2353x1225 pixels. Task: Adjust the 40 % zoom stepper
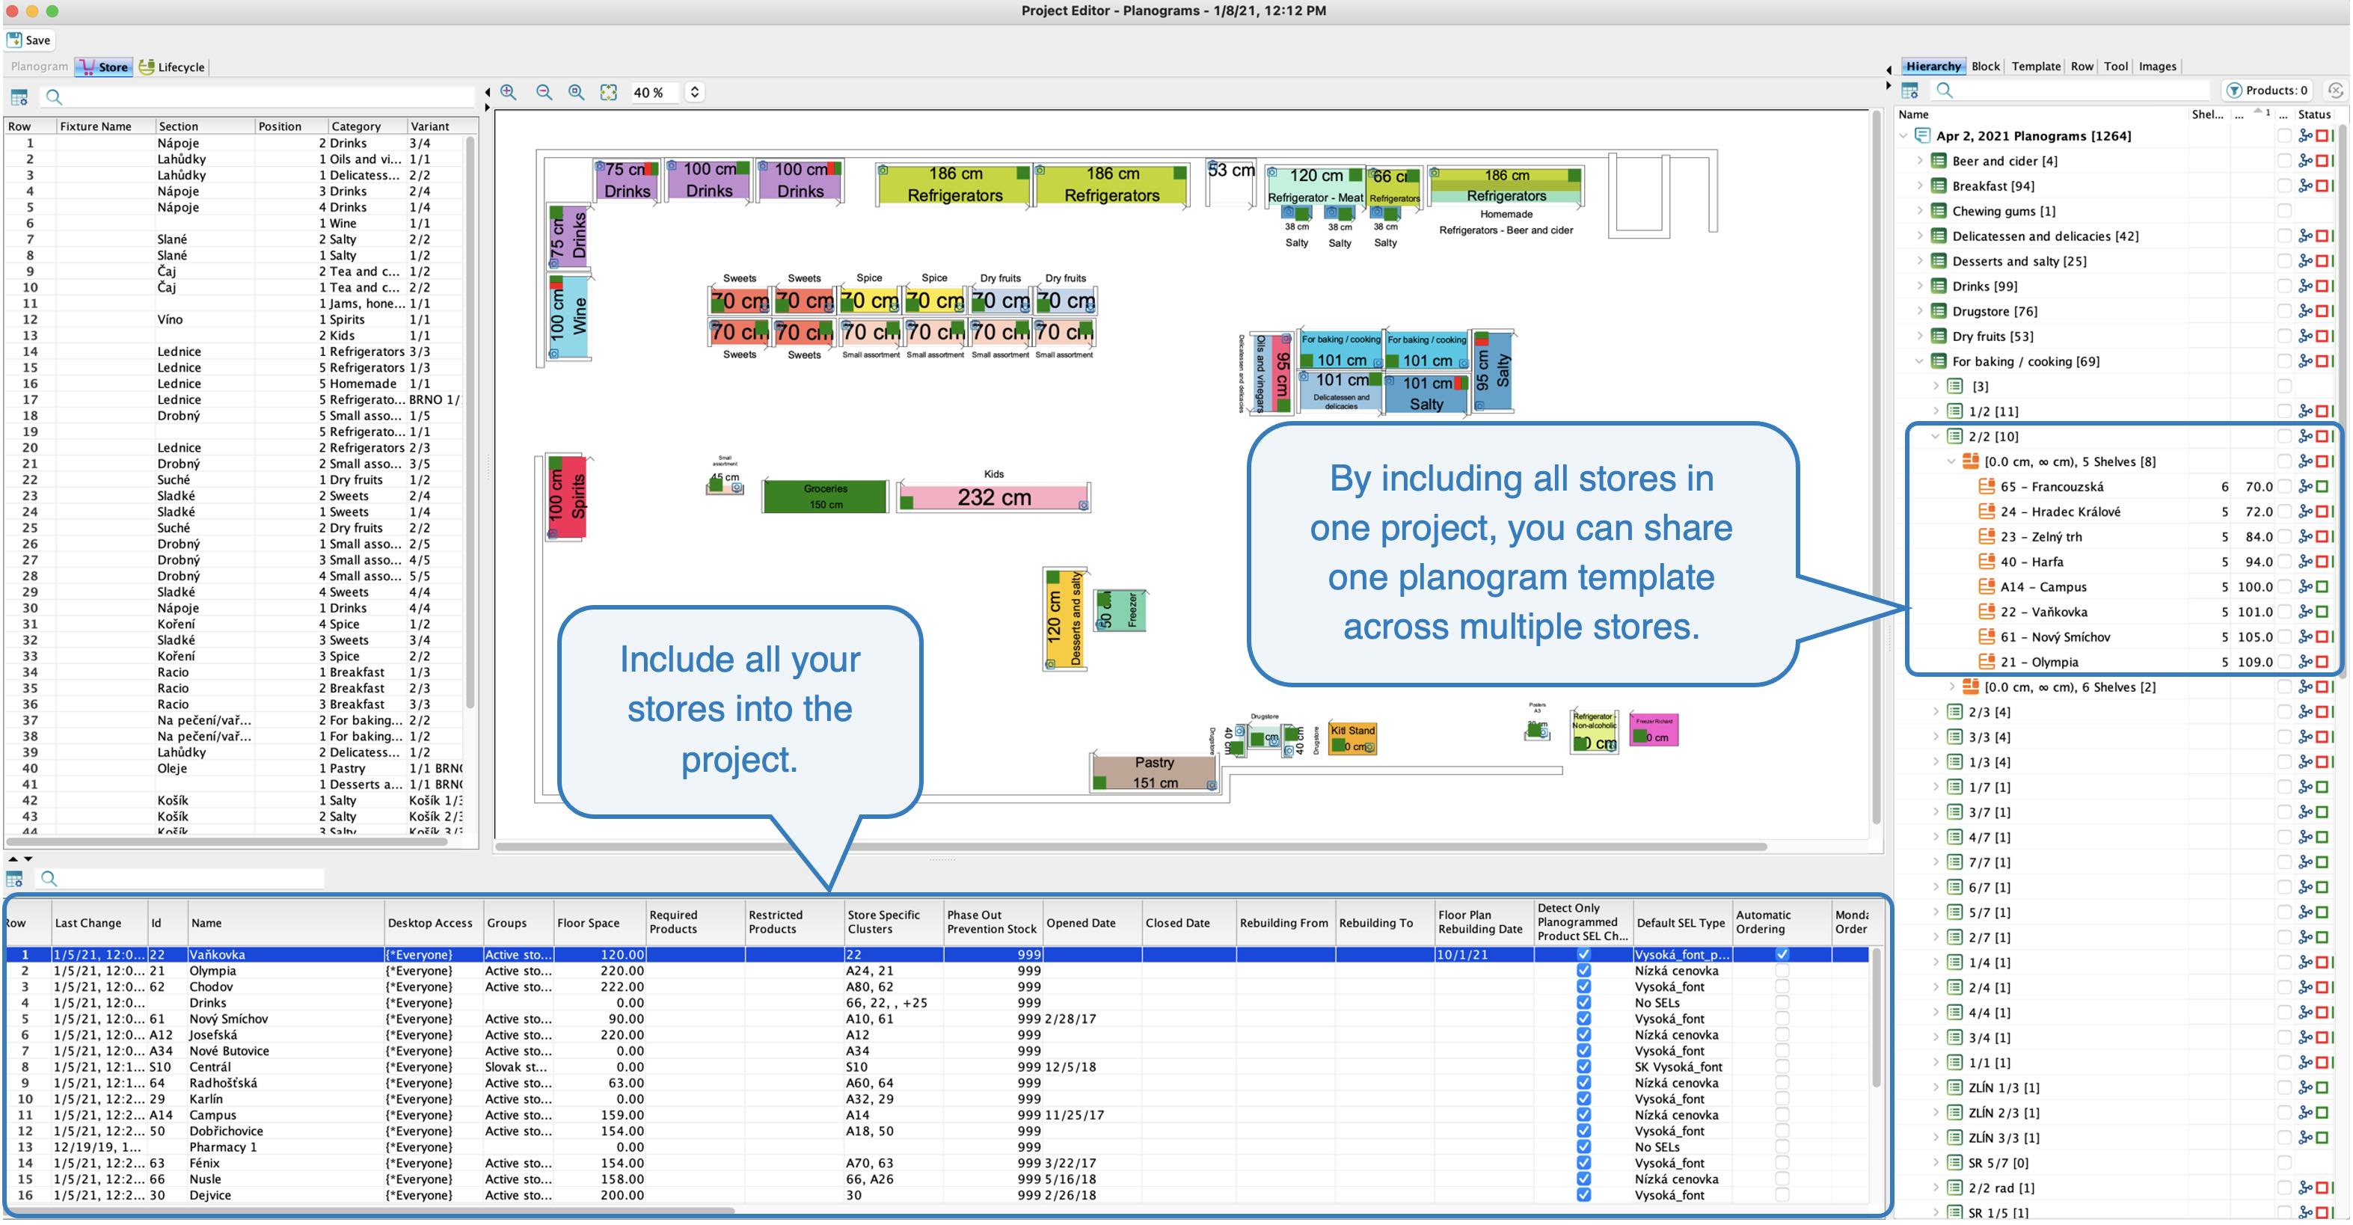(694, 92)
